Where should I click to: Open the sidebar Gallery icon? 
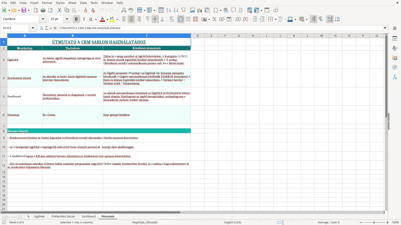click(395, 58)
